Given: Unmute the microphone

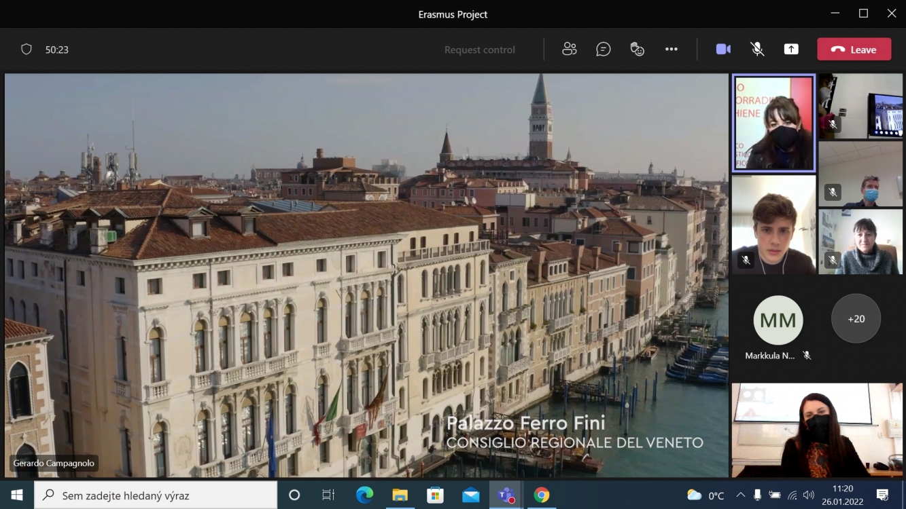Looking at the screenshot, I should pyautogui.click(x=757, y=49).
